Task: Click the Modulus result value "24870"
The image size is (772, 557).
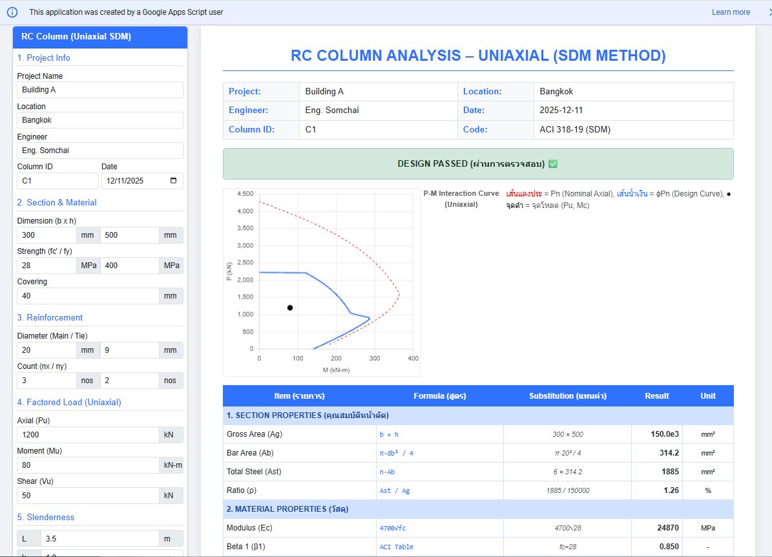Action: [x=668, y=528]
